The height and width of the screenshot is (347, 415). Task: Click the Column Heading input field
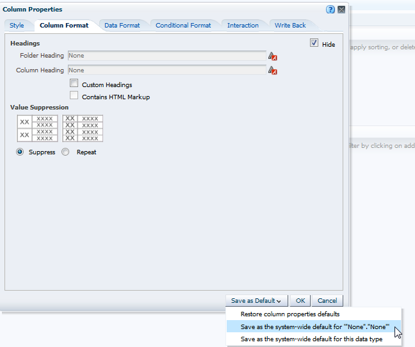tap(167, 70)
